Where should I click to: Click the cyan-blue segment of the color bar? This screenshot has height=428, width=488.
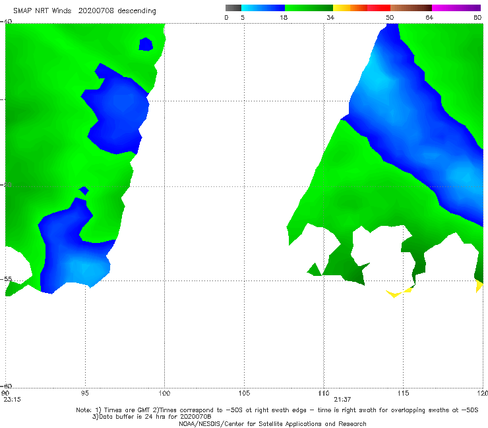coord(263,8)
